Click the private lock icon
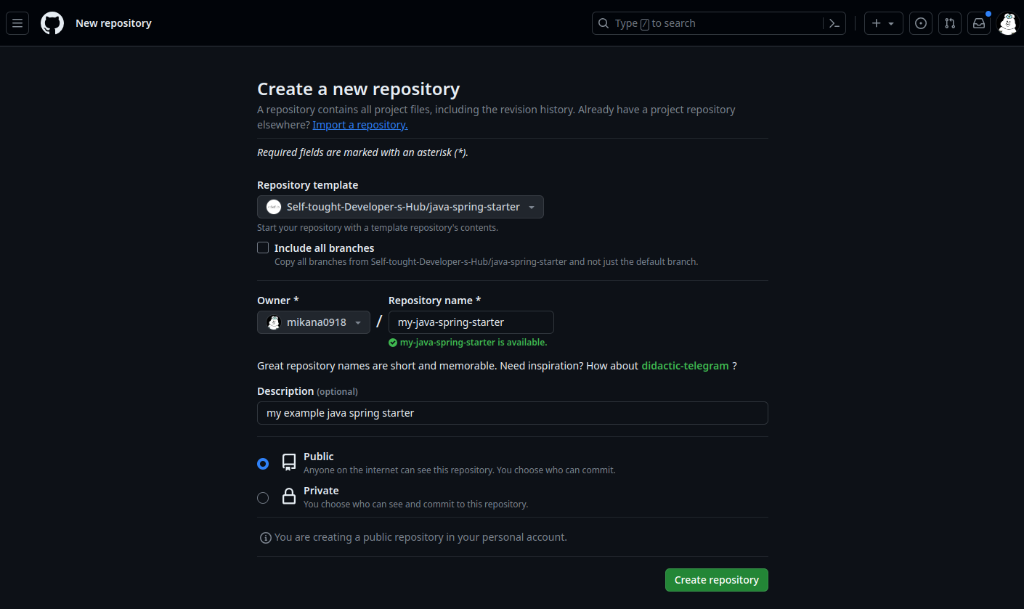 tap(289, 496)
